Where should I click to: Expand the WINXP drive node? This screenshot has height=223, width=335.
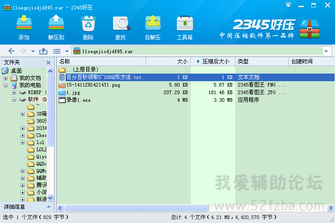[x=14, y=93]
